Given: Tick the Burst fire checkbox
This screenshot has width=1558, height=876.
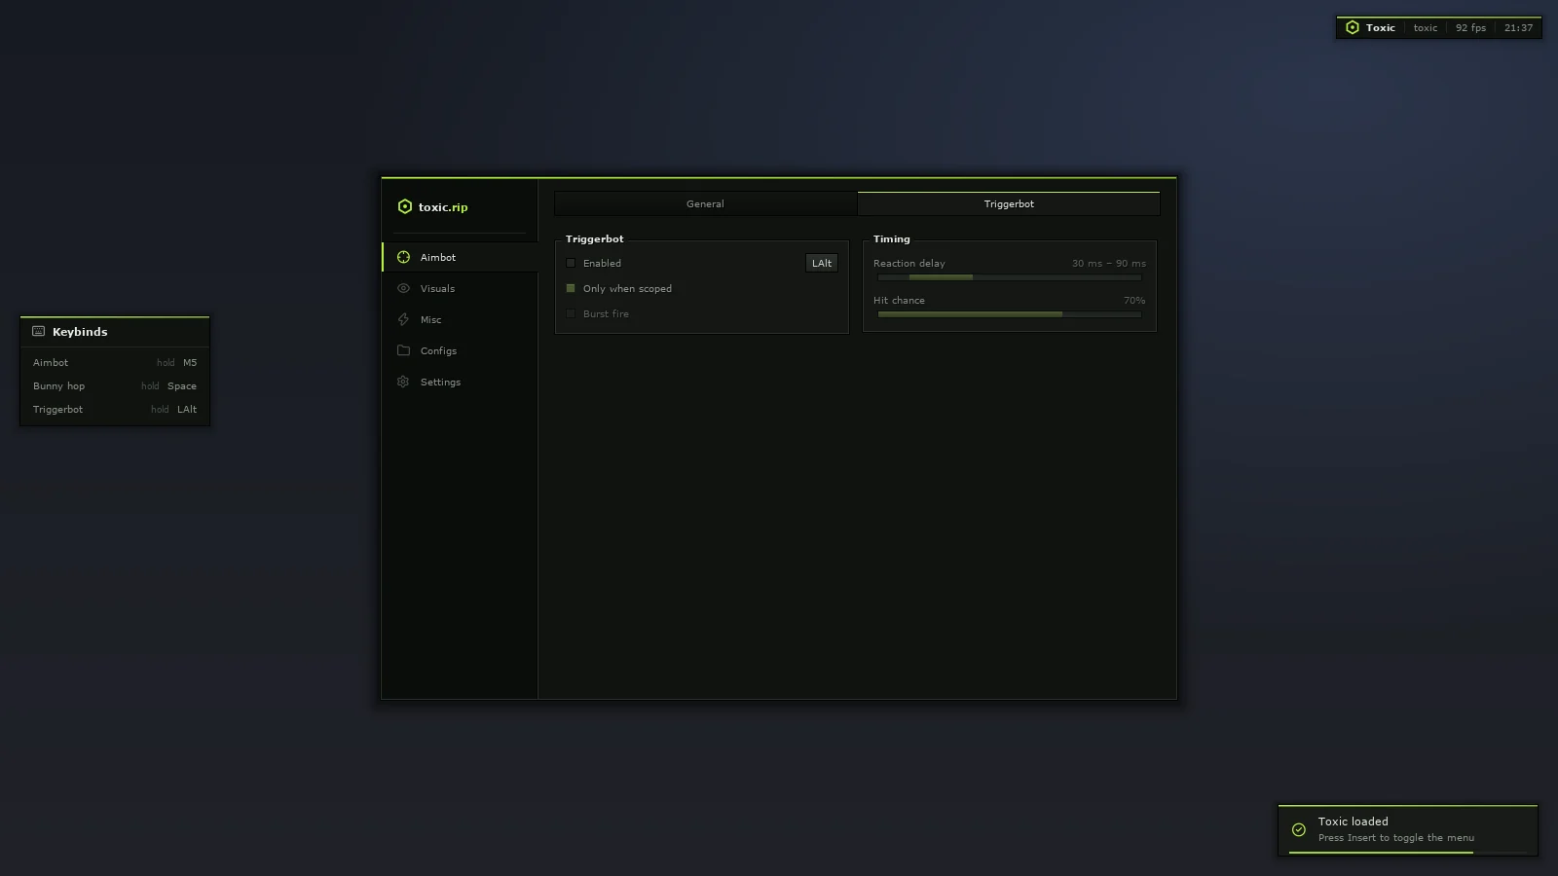Looking at the screenshot, I should (x=571, y=313).
